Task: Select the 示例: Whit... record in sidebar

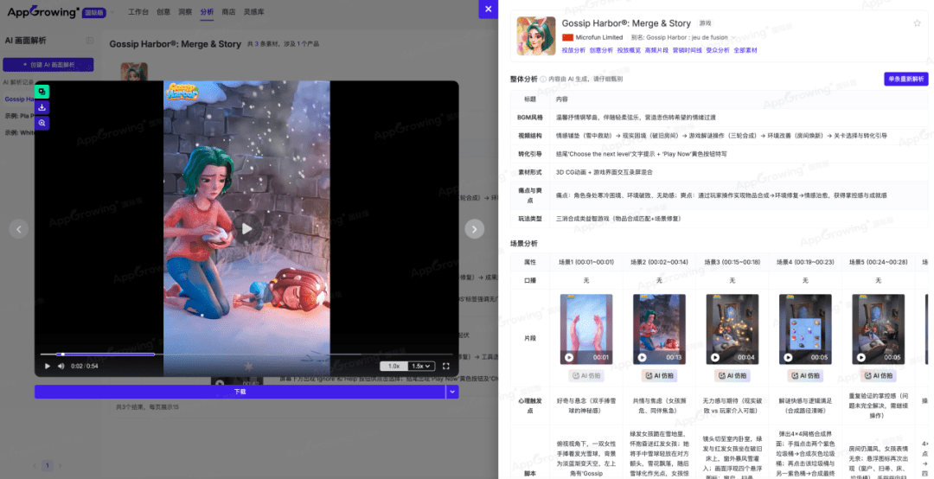Action: coord(20,132)
